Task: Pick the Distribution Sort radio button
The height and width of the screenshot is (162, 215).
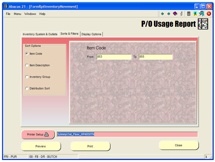Action: pos(27,88)
